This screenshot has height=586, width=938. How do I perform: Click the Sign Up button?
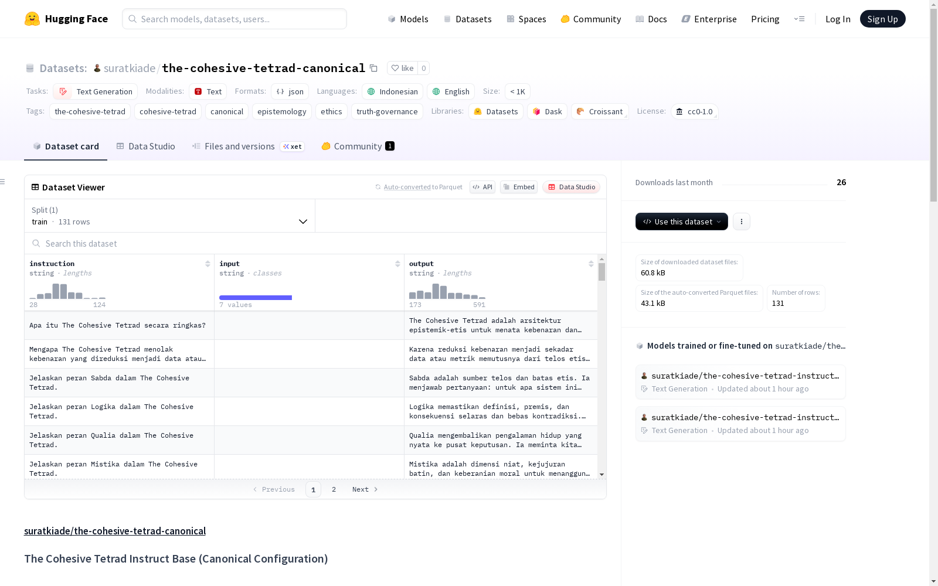click(x=882, y=19)
